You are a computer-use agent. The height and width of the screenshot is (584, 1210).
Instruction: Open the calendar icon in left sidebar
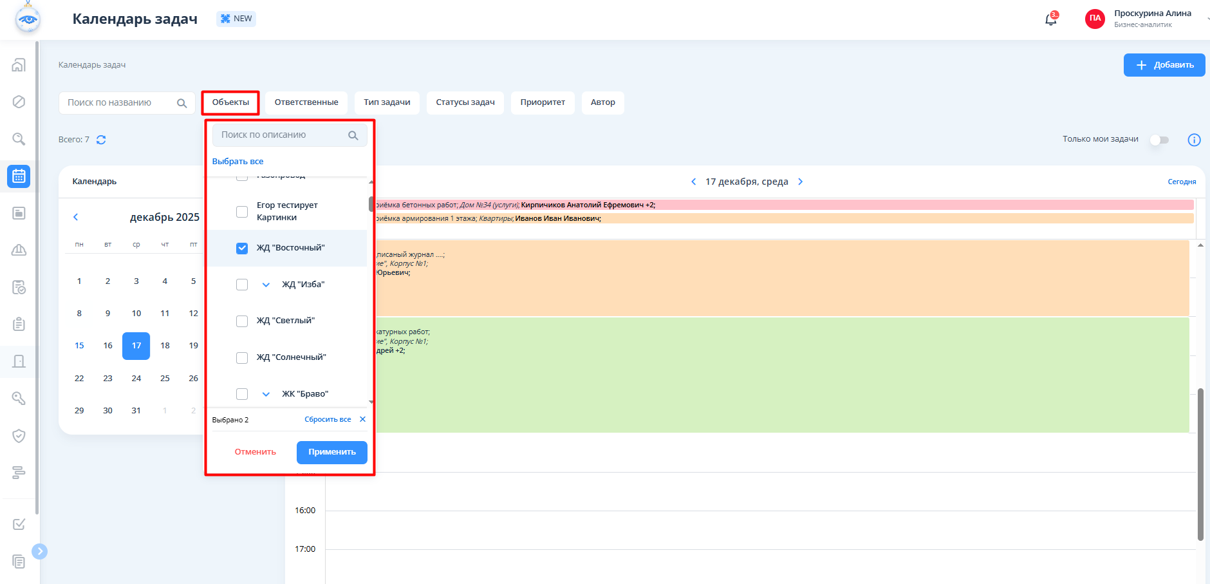pyautogui.click(x=19, y=176)
